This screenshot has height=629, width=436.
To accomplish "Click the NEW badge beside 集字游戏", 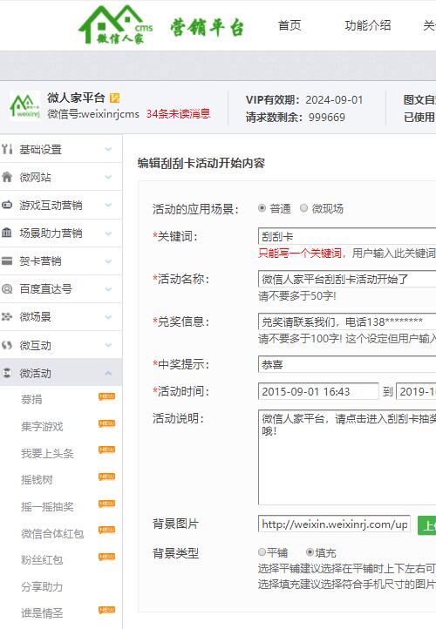I will [x=106, y=423].
